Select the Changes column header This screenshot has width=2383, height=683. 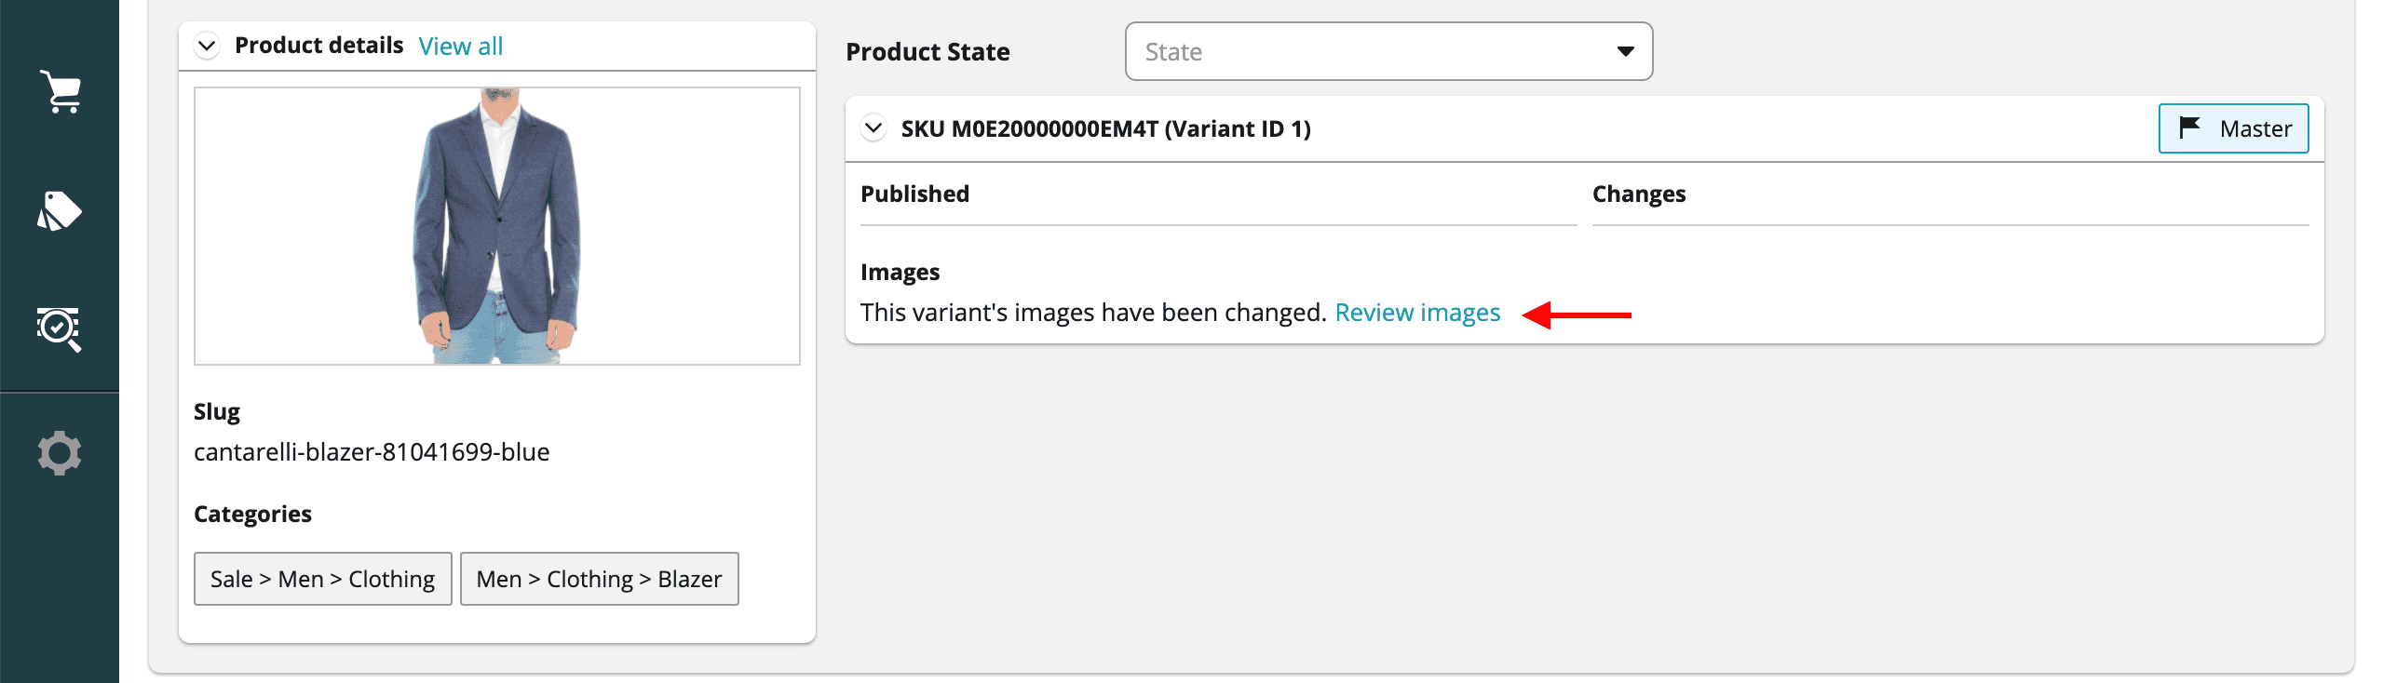click(1638, 194)
